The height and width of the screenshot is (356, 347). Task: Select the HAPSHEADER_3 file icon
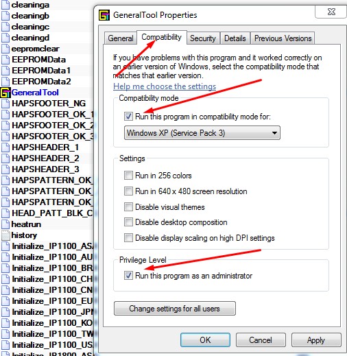(x=5, y=169)
